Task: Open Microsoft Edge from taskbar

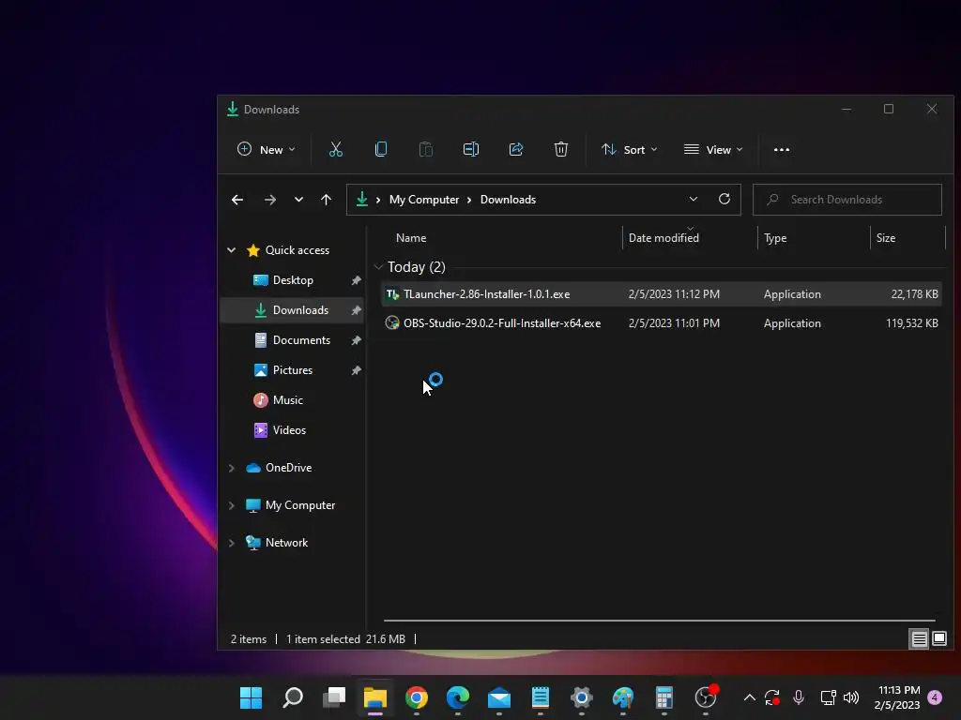Action: (458, 697)
